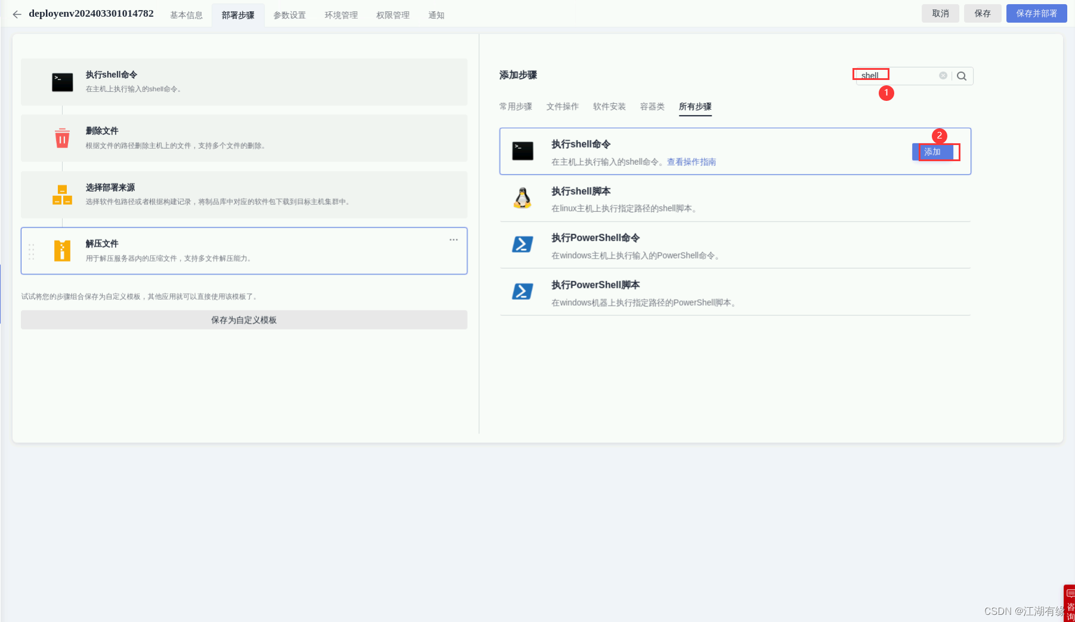Open the 基本信息 tab
This screenshot has height=622, width=1075.
click(186, 15)
